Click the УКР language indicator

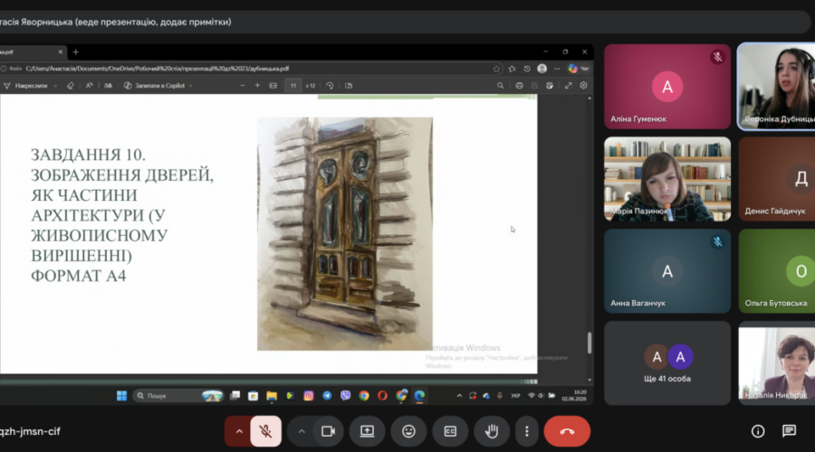(515, 396)
